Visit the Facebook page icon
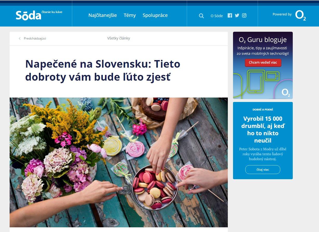The image size is (319, 232). click(x=230, y=15)
